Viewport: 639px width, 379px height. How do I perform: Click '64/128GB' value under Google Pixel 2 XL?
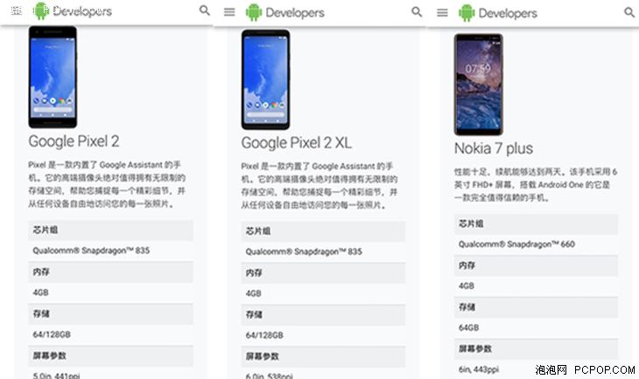click(264, 335)
